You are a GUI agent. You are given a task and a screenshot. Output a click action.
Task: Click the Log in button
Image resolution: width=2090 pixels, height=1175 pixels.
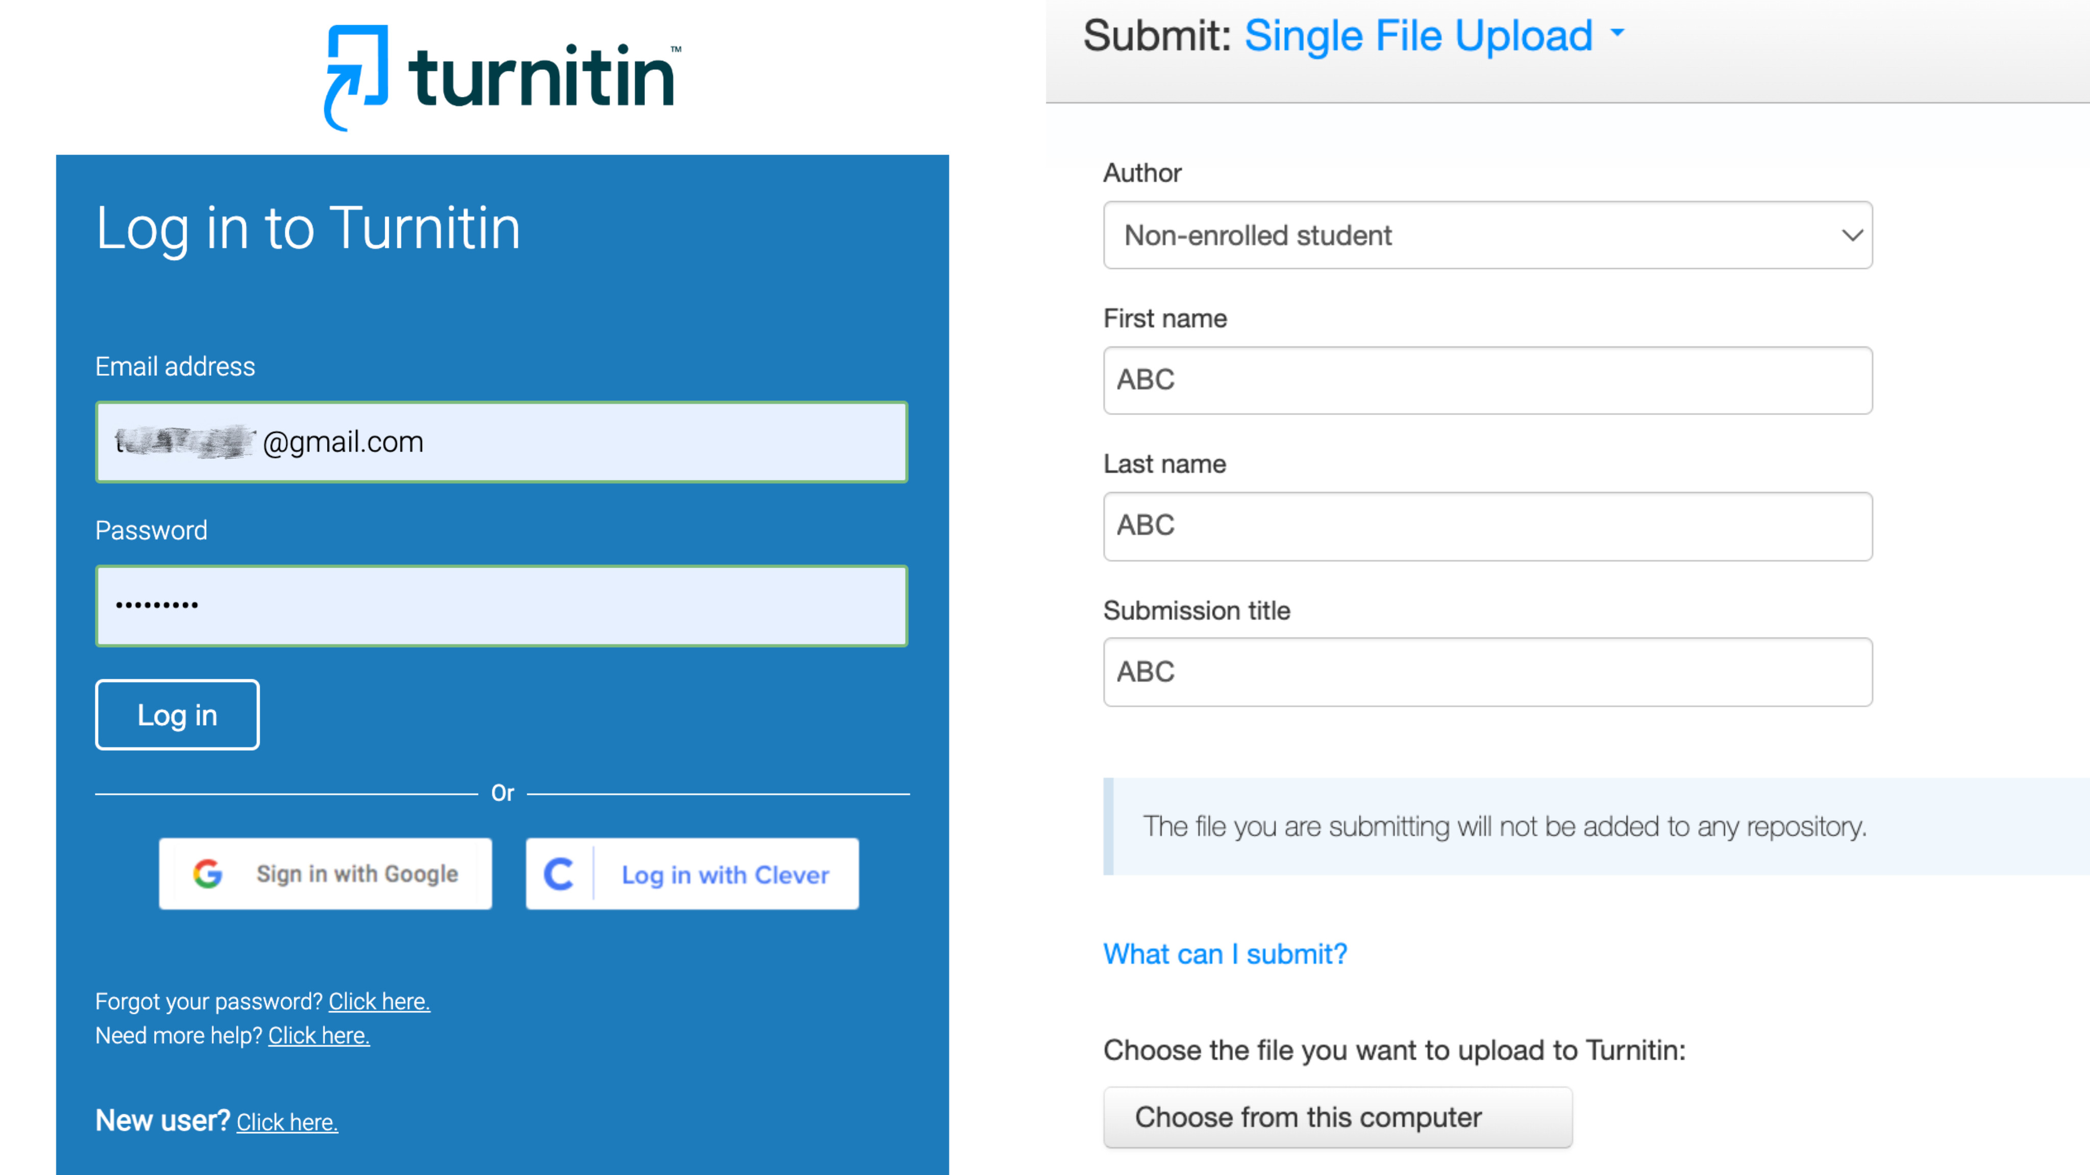point(177,714)
